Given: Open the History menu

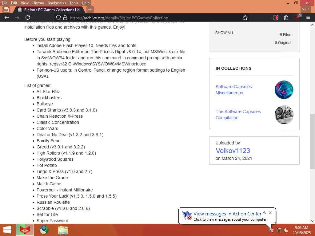Looking at the screenshot, I should (38, 3).
